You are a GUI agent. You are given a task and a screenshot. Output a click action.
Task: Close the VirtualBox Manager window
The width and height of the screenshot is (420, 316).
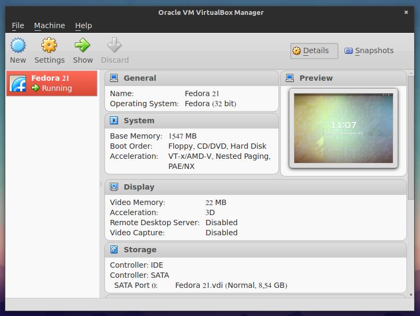click(406, 12)
